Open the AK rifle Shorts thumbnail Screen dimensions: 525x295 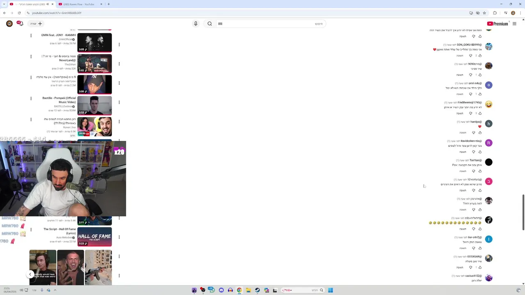(98, 268)
